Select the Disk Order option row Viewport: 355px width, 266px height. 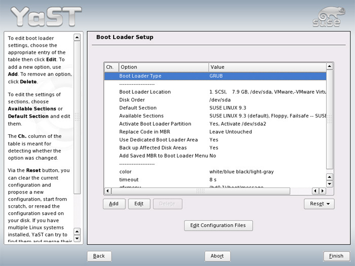[215, 100]
